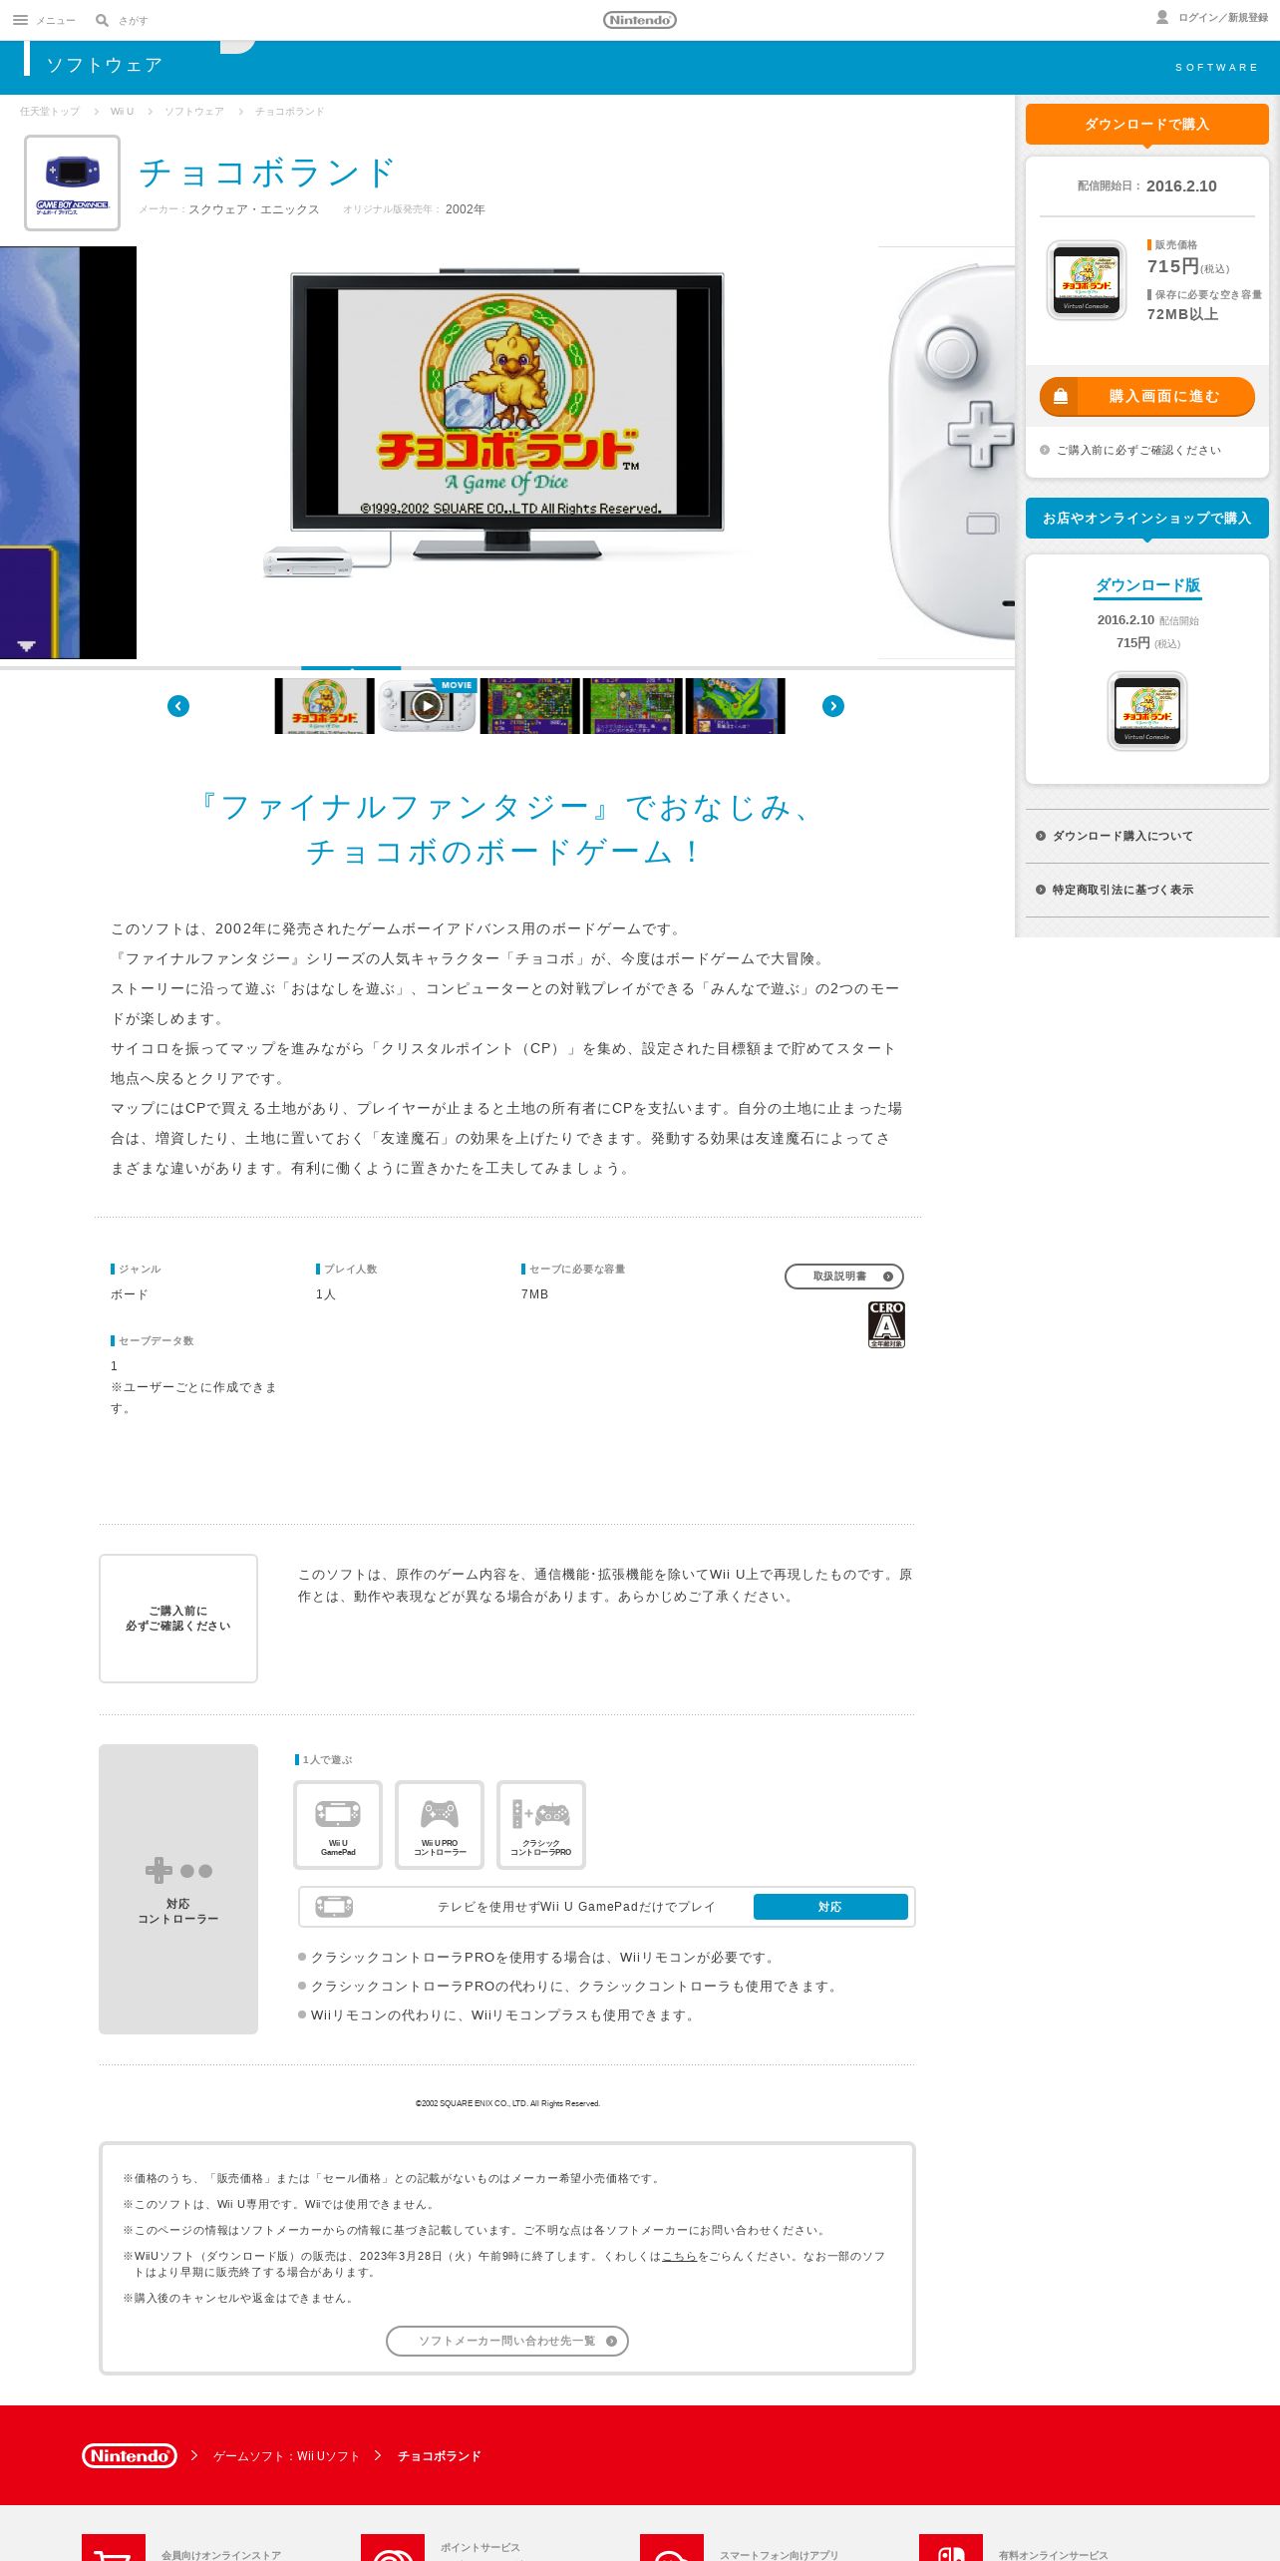Select Wii U GamePad controller icon

click(338, 1825)
